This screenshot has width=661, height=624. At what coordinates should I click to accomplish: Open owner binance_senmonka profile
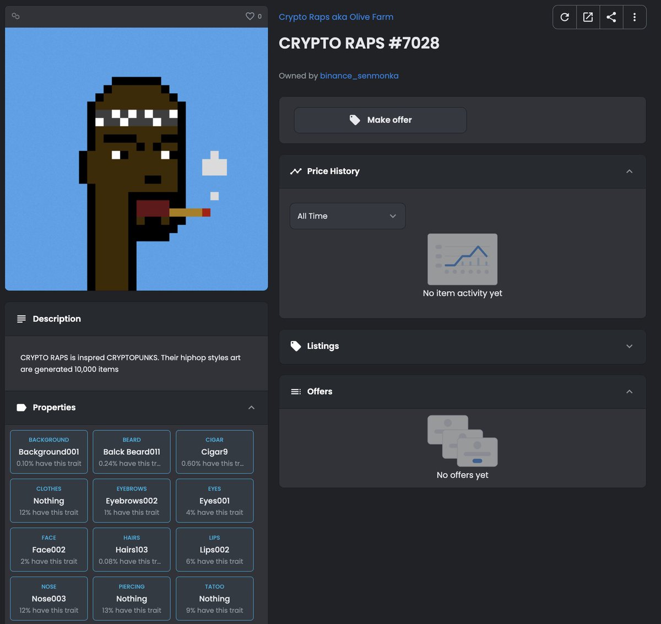coord(359,76)
